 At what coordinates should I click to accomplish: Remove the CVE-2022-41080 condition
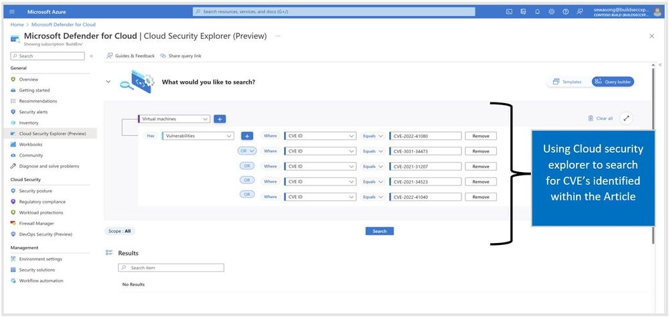(x=481, y=136)
